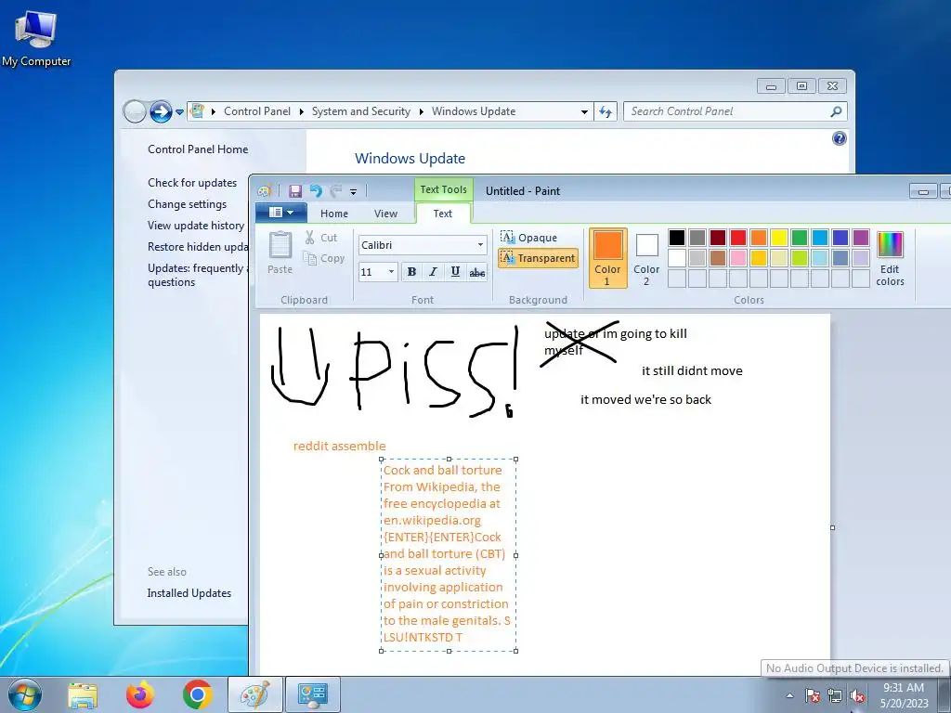Click the Paste clipboard icon
The height and width of the screenshot is (713, 951).
[280, 246]
